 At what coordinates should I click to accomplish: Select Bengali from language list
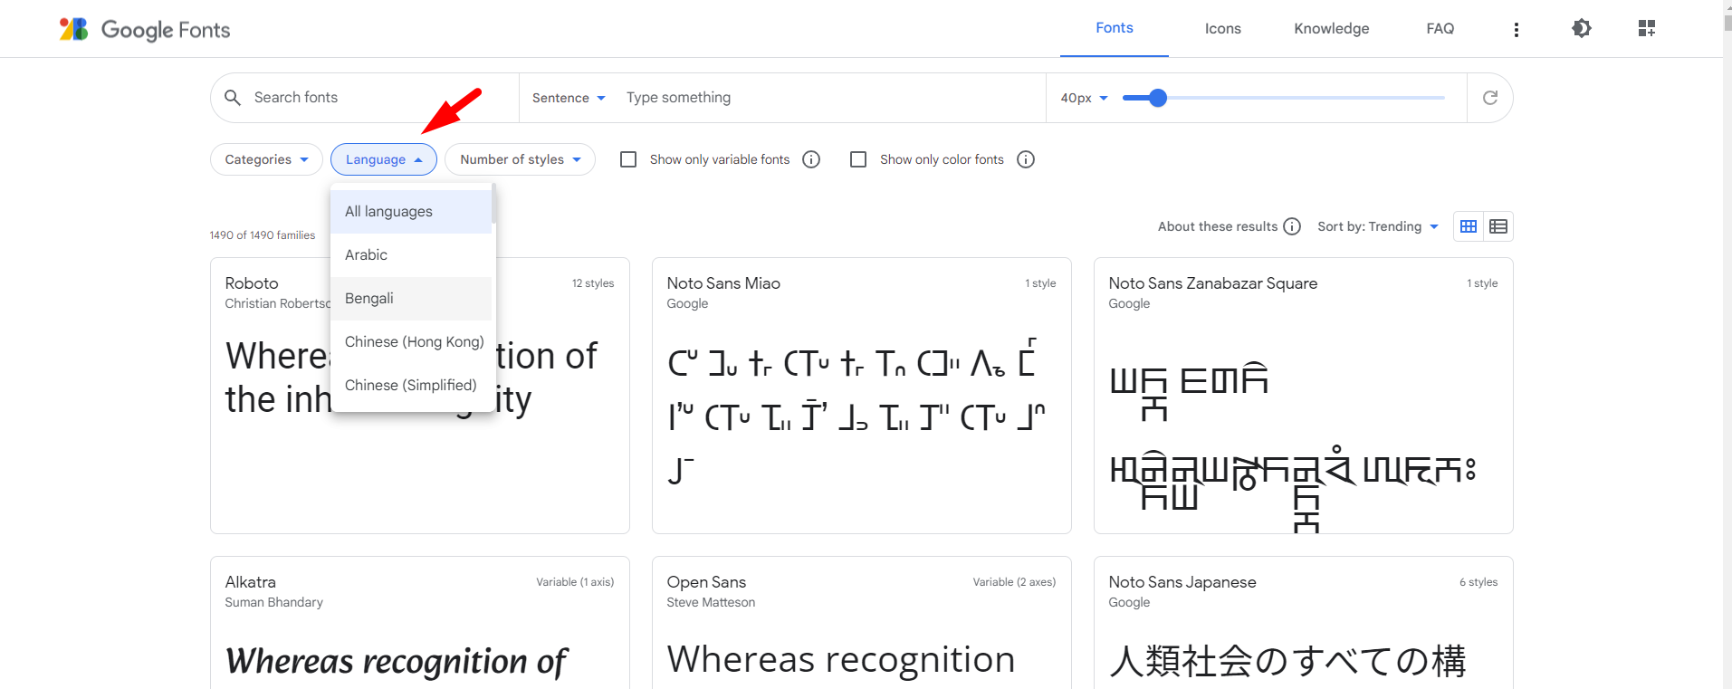coord(411,299)
